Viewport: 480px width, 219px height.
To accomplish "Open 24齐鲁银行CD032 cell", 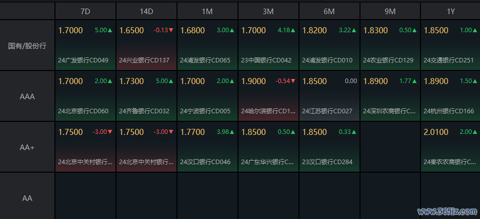I will coord(146,96).
